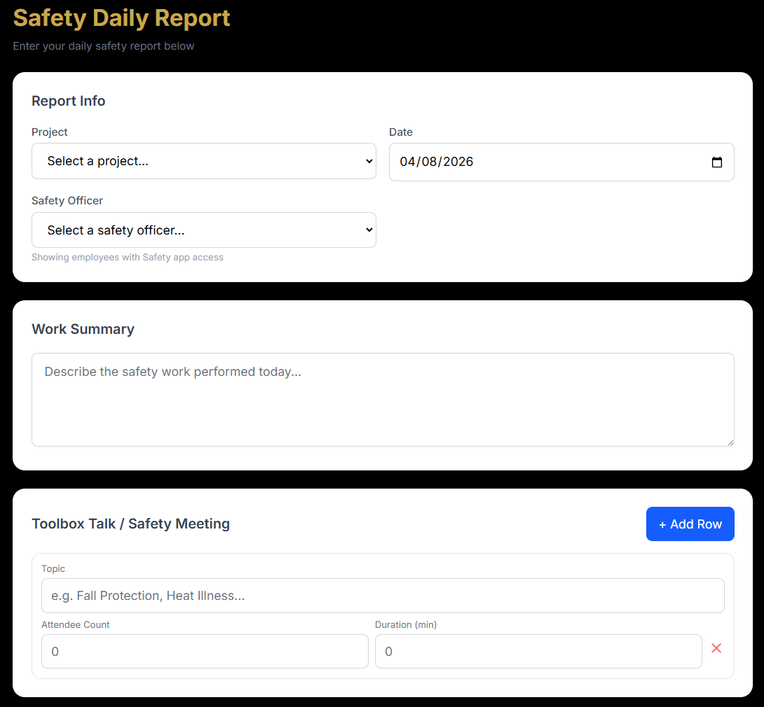Click the "+ Add Row" button
The width and height of the screenshot is (764, 707).
[690, 524]
